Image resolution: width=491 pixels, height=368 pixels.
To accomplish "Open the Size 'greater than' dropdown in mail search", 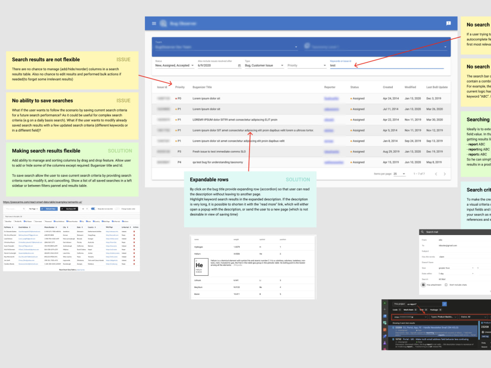I will (x=456, y=268).
